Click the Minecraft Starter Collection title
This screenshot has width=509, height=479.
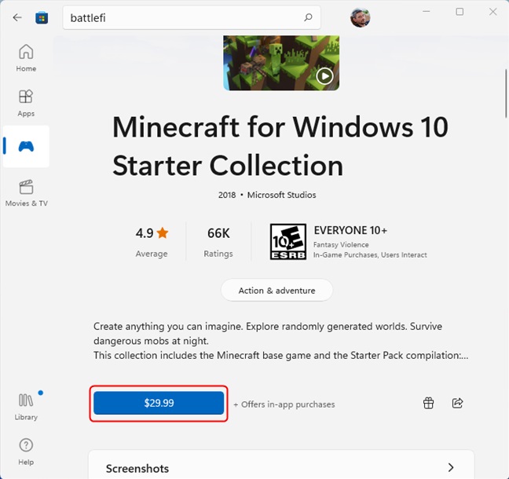click(280, 146)
